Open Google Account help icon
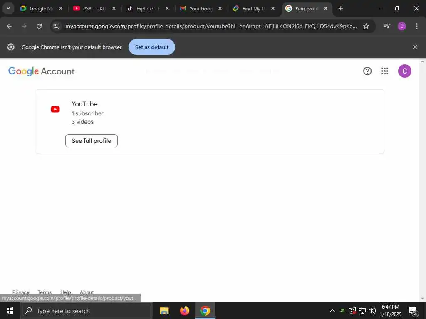 [367, 71]
